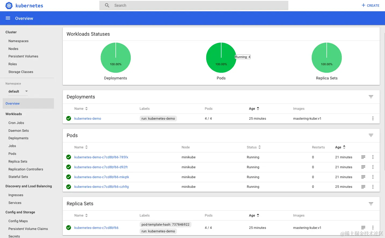385x238 pixels.
Task: Open the default namespace dropdown
Action: pos(18,91)
